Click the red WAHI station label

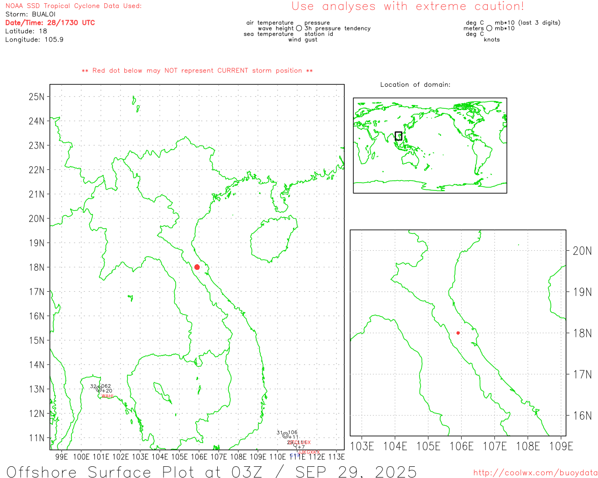pyautogui.click(x=107, y=396)
